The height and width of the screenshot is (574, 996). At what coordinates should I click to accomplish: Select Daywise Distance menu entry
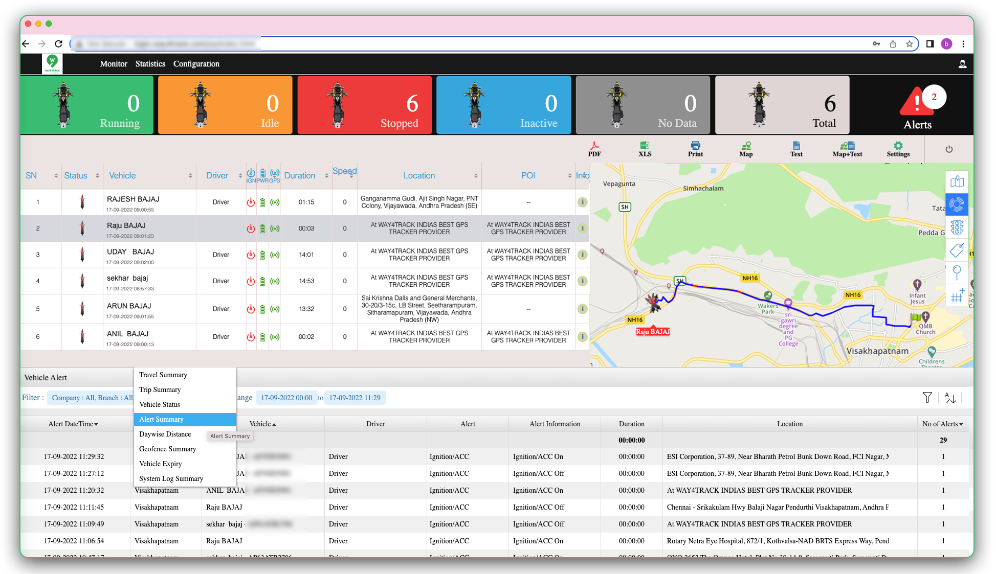click(185, 434)
